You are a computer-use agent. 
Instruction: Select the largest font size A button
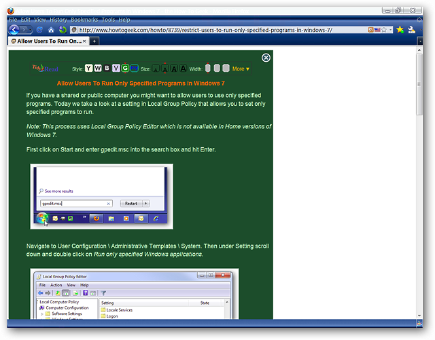pos(183,68)
